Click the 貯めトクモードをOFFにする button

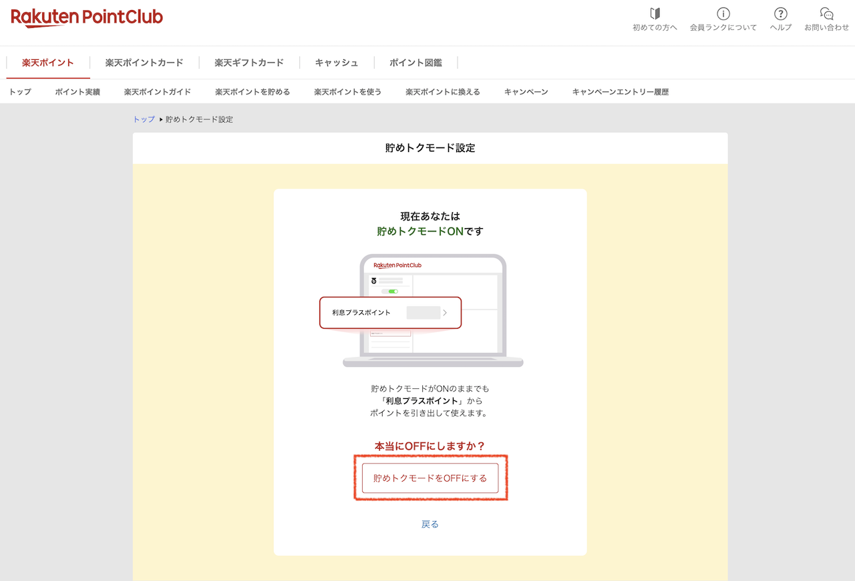click(430, 478)
